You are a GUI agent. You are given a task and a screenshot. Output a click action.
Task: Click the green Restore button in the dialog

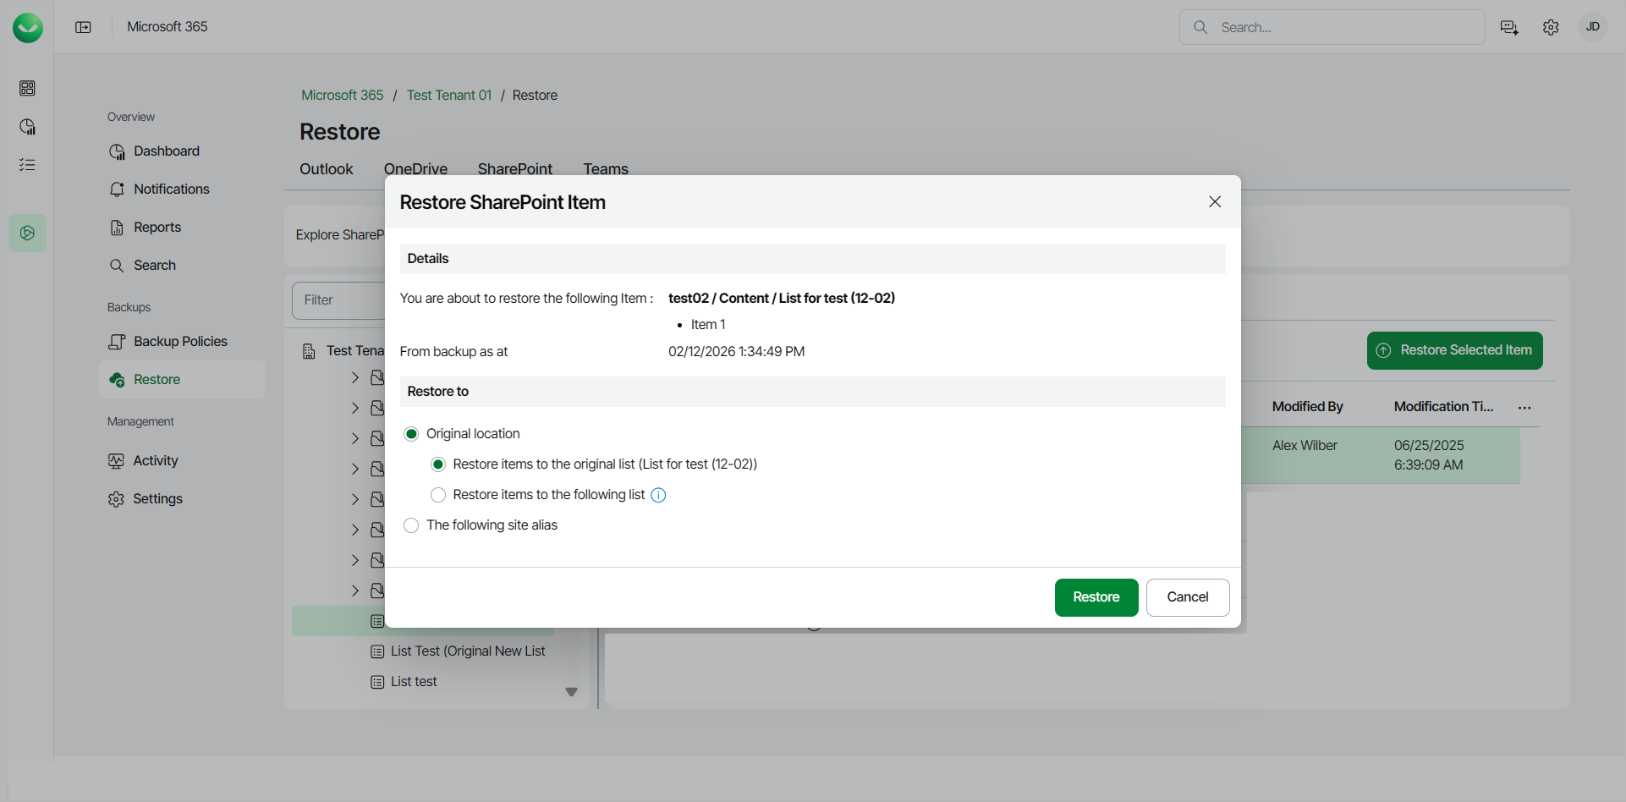pyautogui.click(x=1096, y=597)
